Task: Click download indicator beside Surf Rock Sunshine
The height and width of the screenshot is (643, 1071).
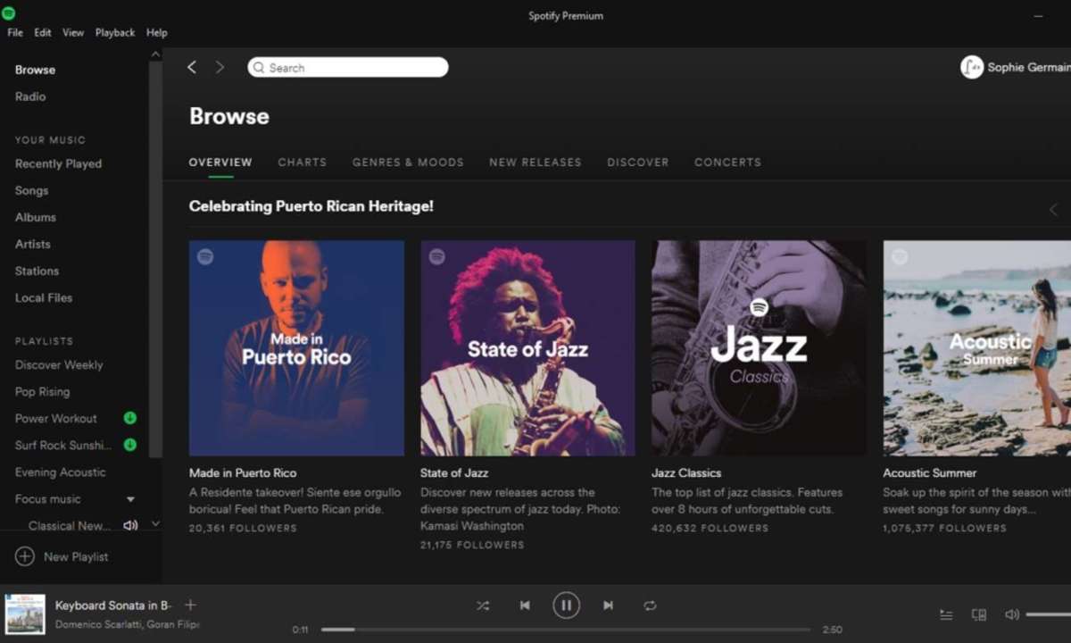Action: point(129,445)
